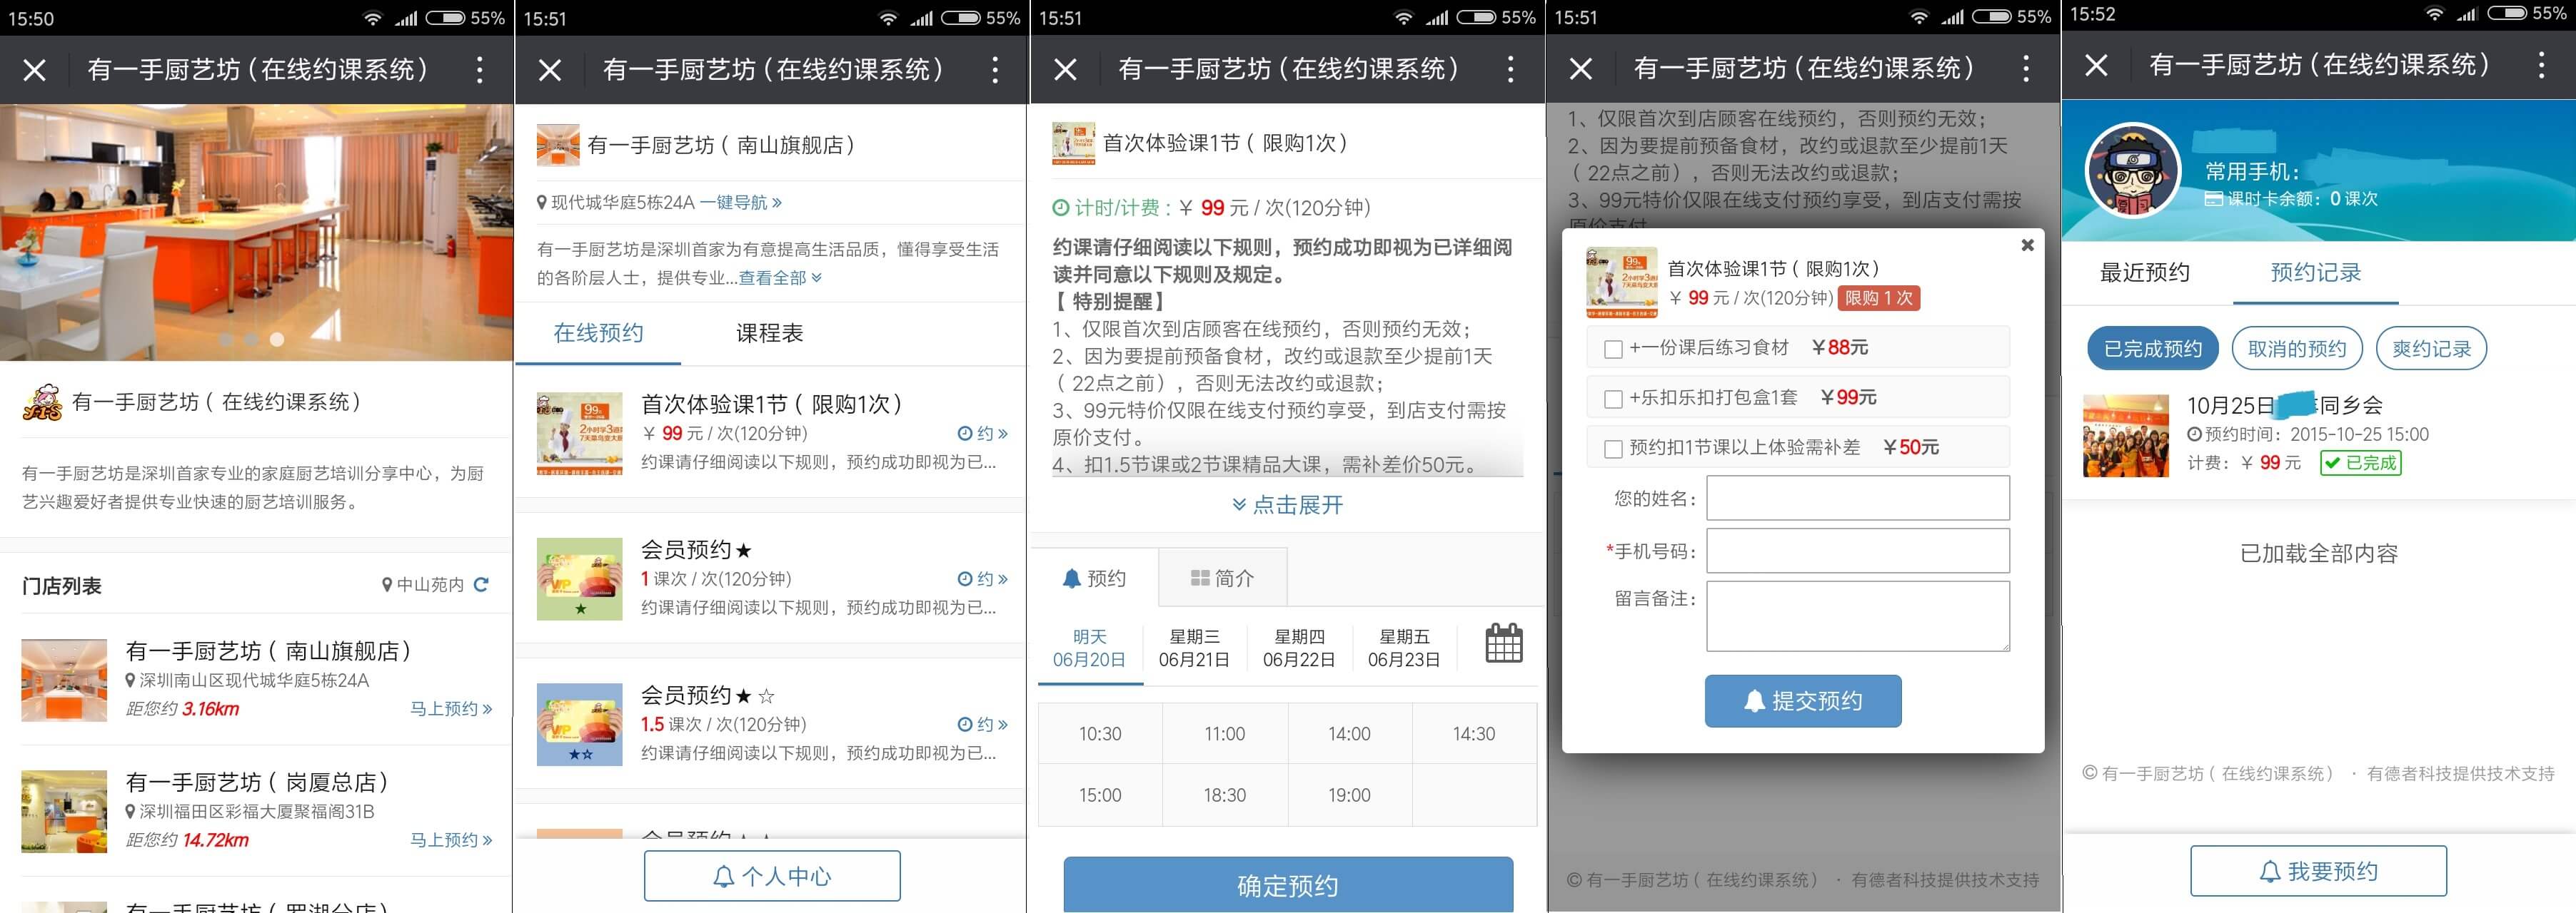Check +一份课后练习食材 ¥88元 option
This screenshot has height=913, width=2576.
coord(1613,349)
